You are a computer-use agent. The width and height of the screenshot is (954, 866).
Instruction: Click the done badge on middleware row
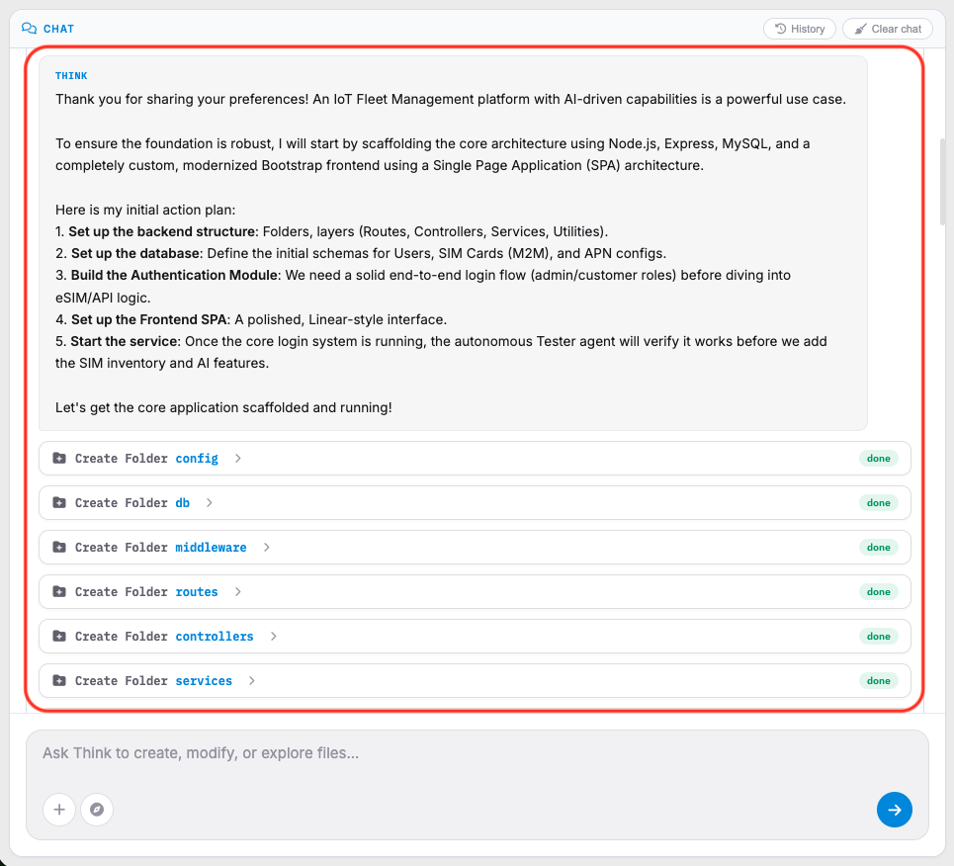pyautogui.click(x=879, y=547)
